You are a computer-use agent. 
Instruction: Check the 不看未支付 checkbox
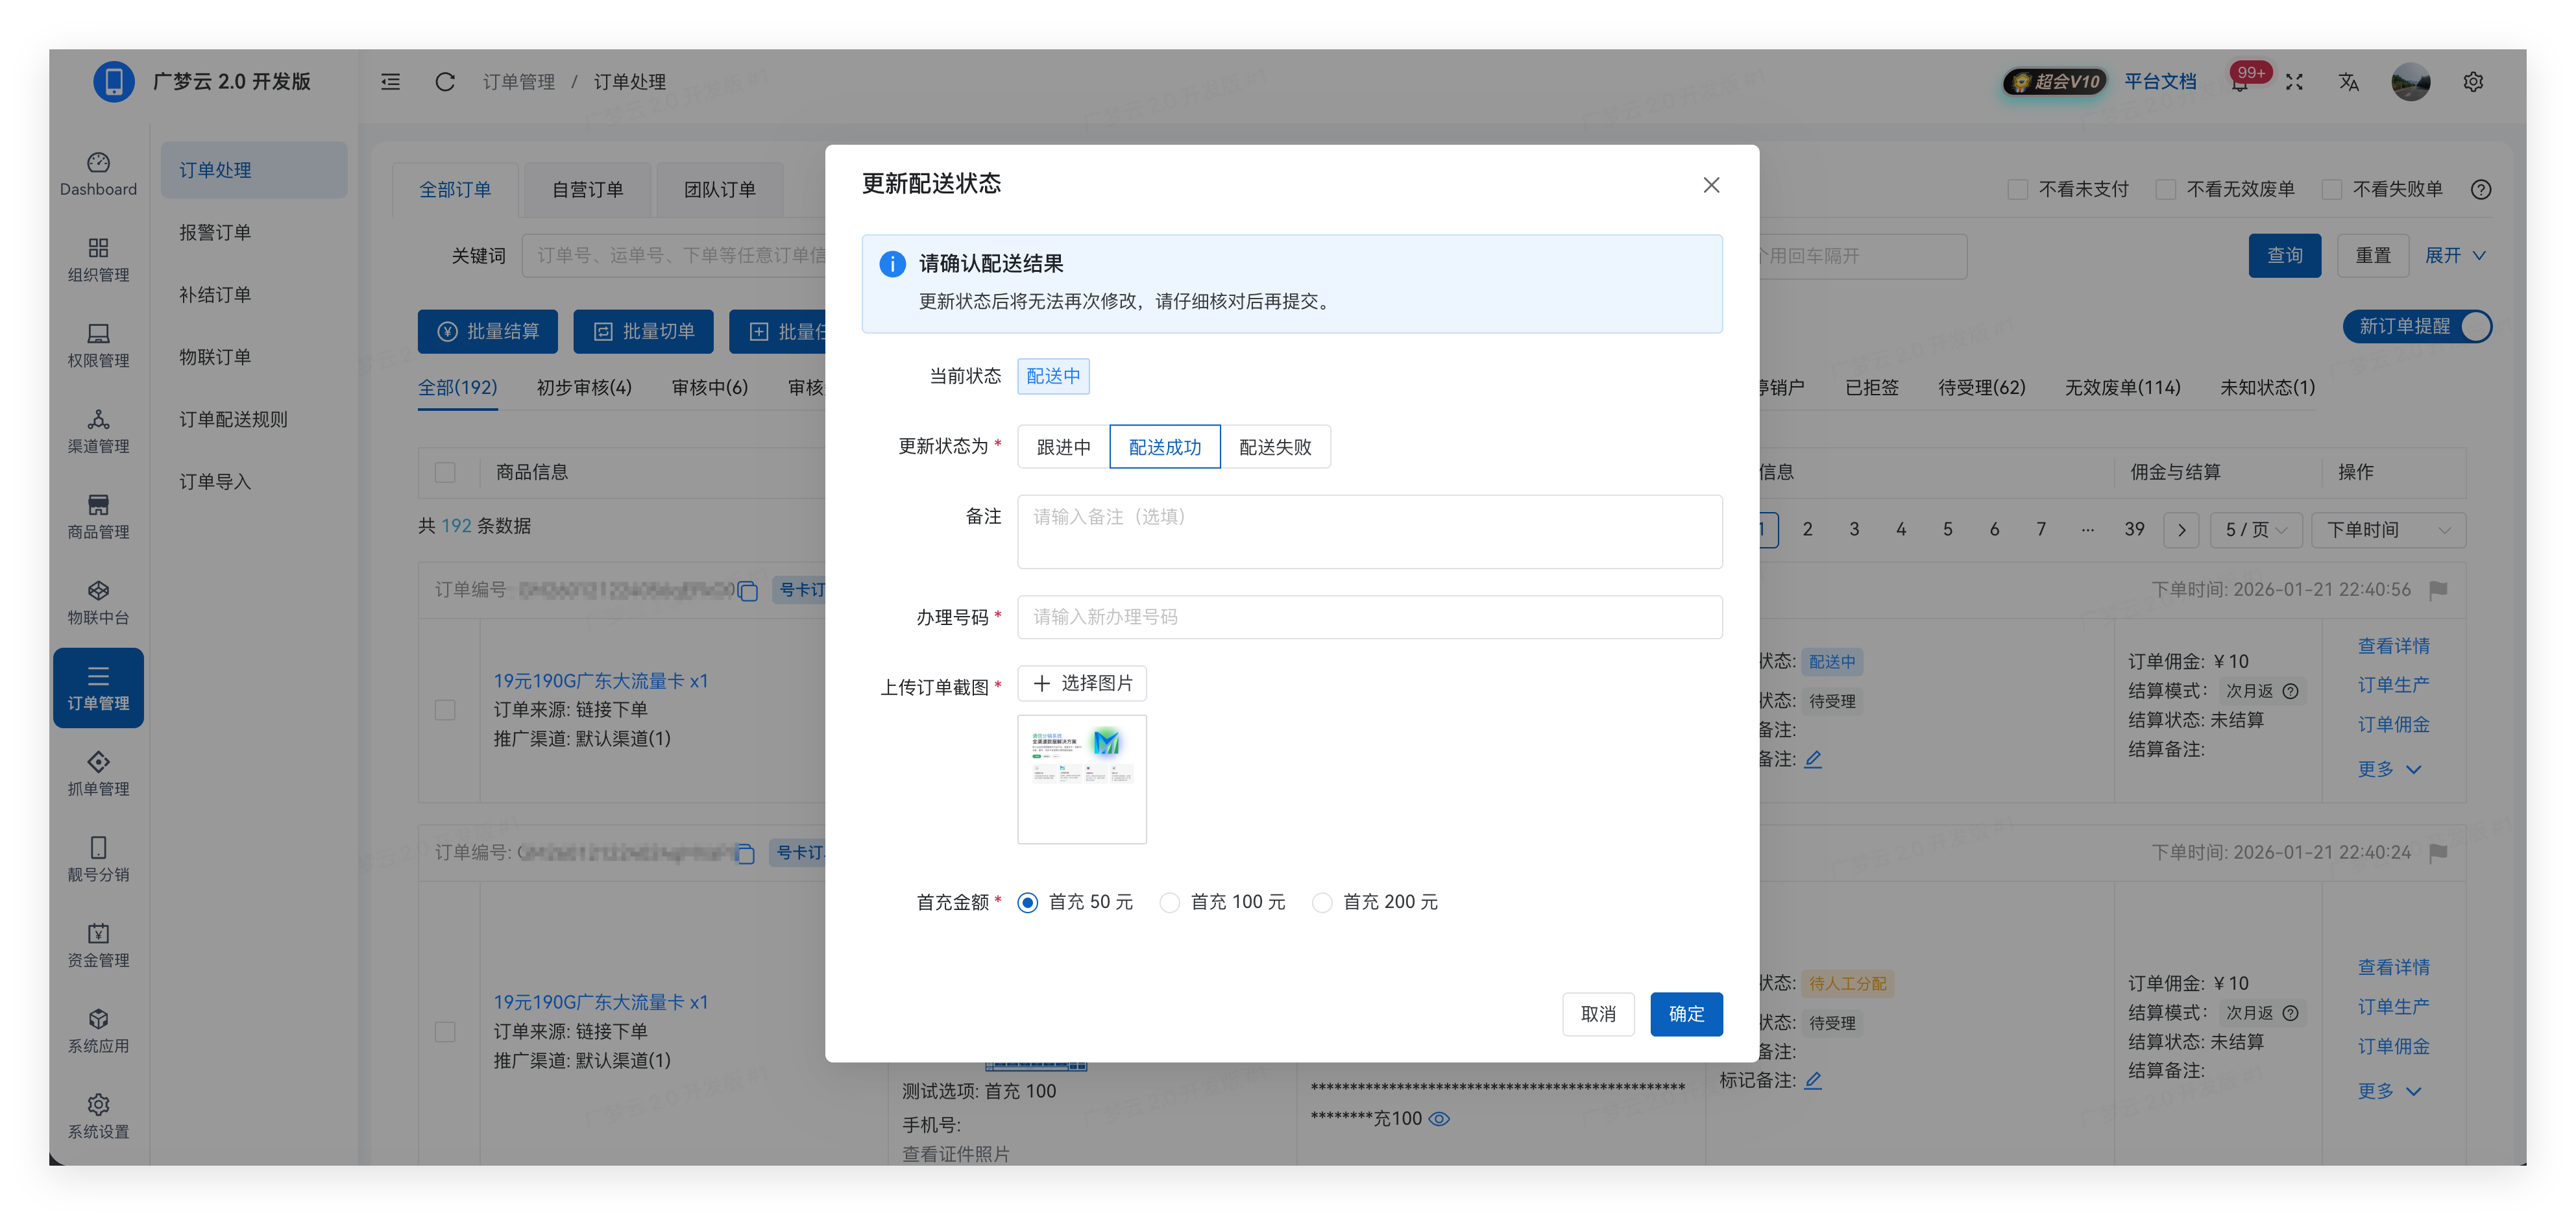point(2017,189)
